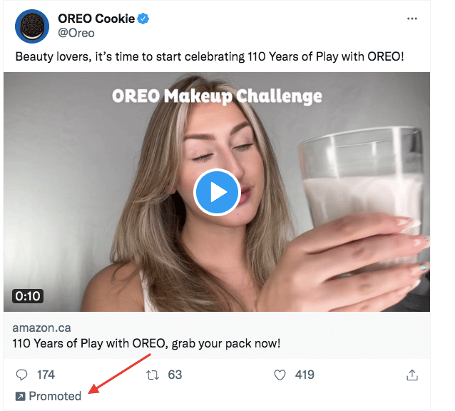Open the @Oreo handle link
455x411 pixels.
click(x=75, y=33)
